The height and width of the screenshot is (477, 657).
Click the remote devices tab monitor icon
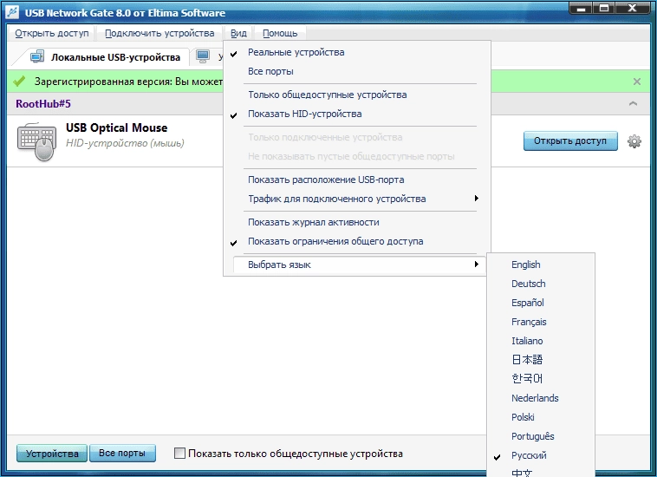point(203,56)
